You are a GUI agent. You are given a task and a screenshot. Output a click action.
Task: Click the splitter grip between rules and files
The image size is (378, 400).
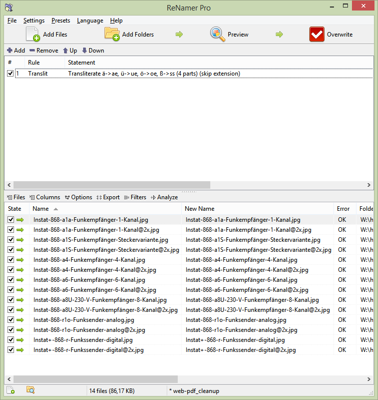[x=189, y=191]
